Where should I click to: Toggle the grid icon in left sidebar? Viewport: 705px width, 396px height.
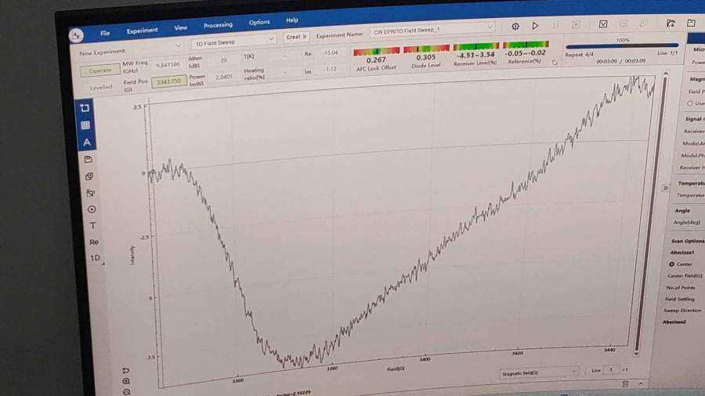pyautogui.click(x=86, y=125)
